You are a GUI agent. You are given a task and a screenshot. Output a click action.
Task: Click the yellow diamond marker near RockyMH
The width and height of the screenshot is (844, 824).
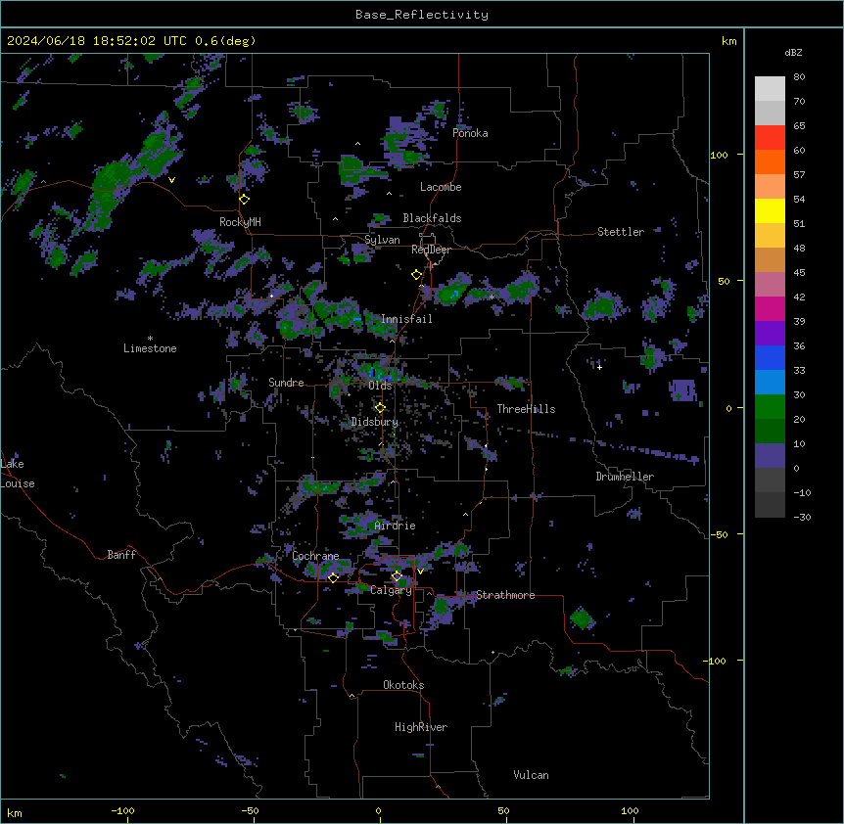pos(245,200)
